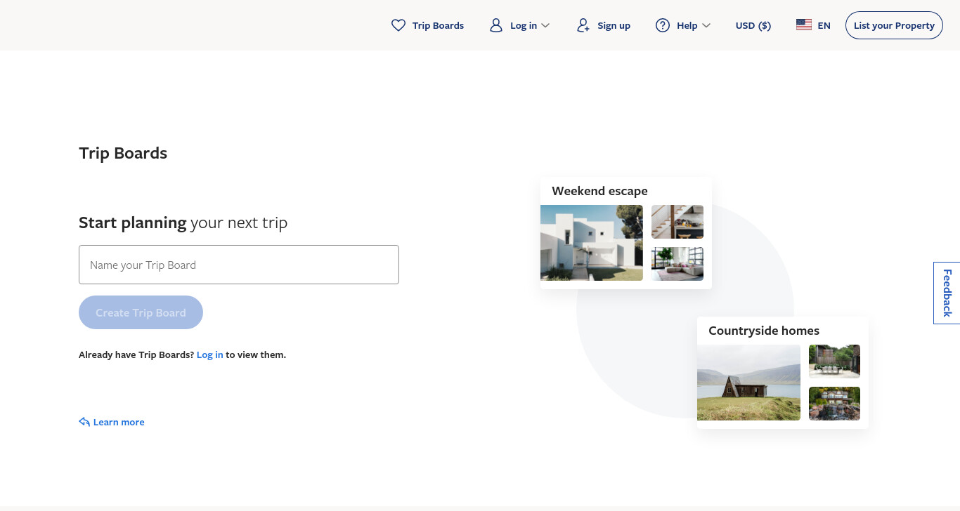Click the garden waterfall thumbnail in Countryside homes
960x511 pixels.
[834, 404]
